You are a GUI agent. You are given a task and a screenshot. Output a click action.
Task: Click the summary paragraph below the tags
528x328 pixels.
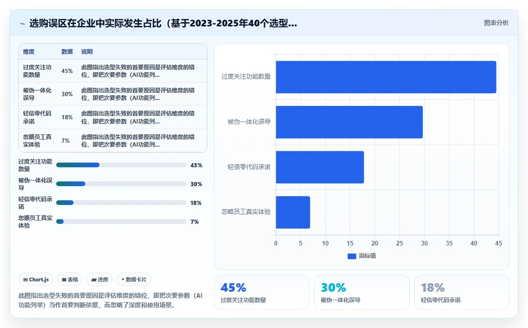tap(110, 300)
